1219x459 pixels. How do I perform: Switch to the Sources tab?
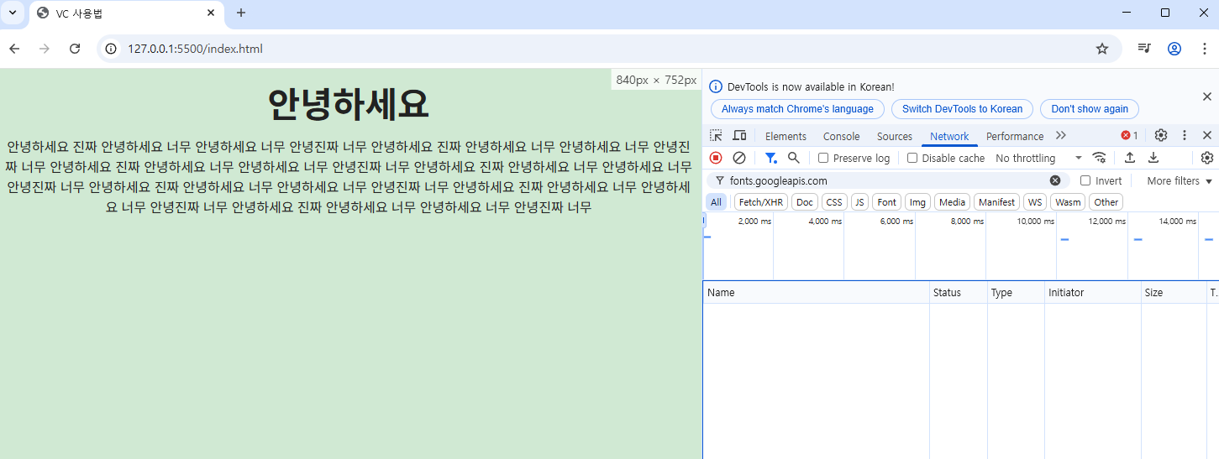click(895, 136)
